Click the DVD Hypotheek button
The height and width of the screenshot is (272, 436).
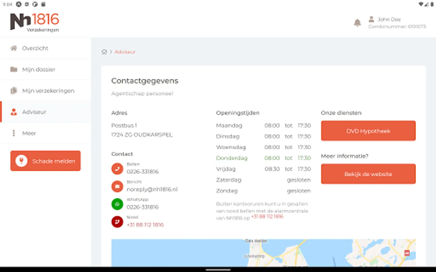(x=368, y=131)
